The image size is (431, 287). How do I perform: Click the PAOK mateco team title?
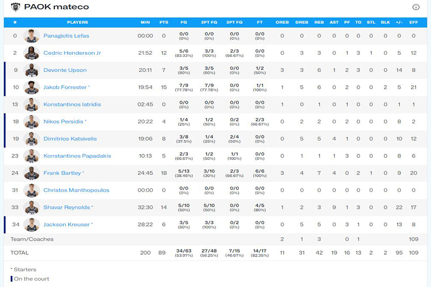pyautogui.click(x=57, y=7)
